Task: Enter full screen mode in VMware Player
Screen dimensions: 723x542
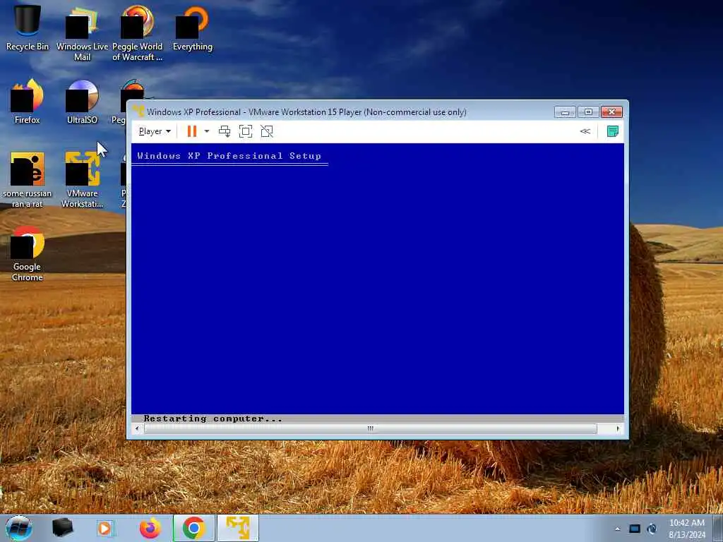Action: click(246, 131)
